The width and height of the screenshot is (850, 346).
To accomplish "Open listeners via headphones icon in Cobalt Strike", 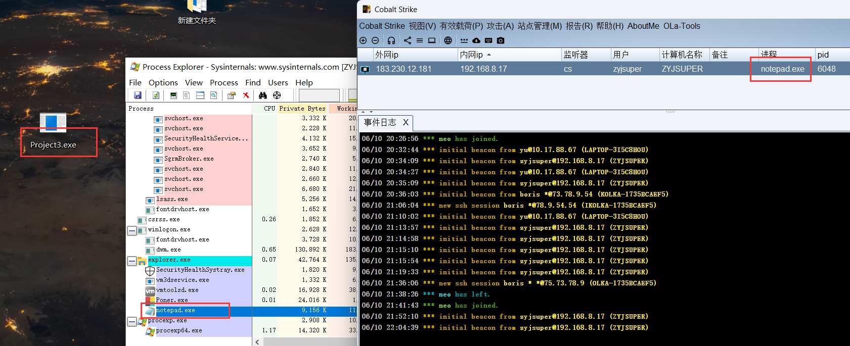I will 391,40.
